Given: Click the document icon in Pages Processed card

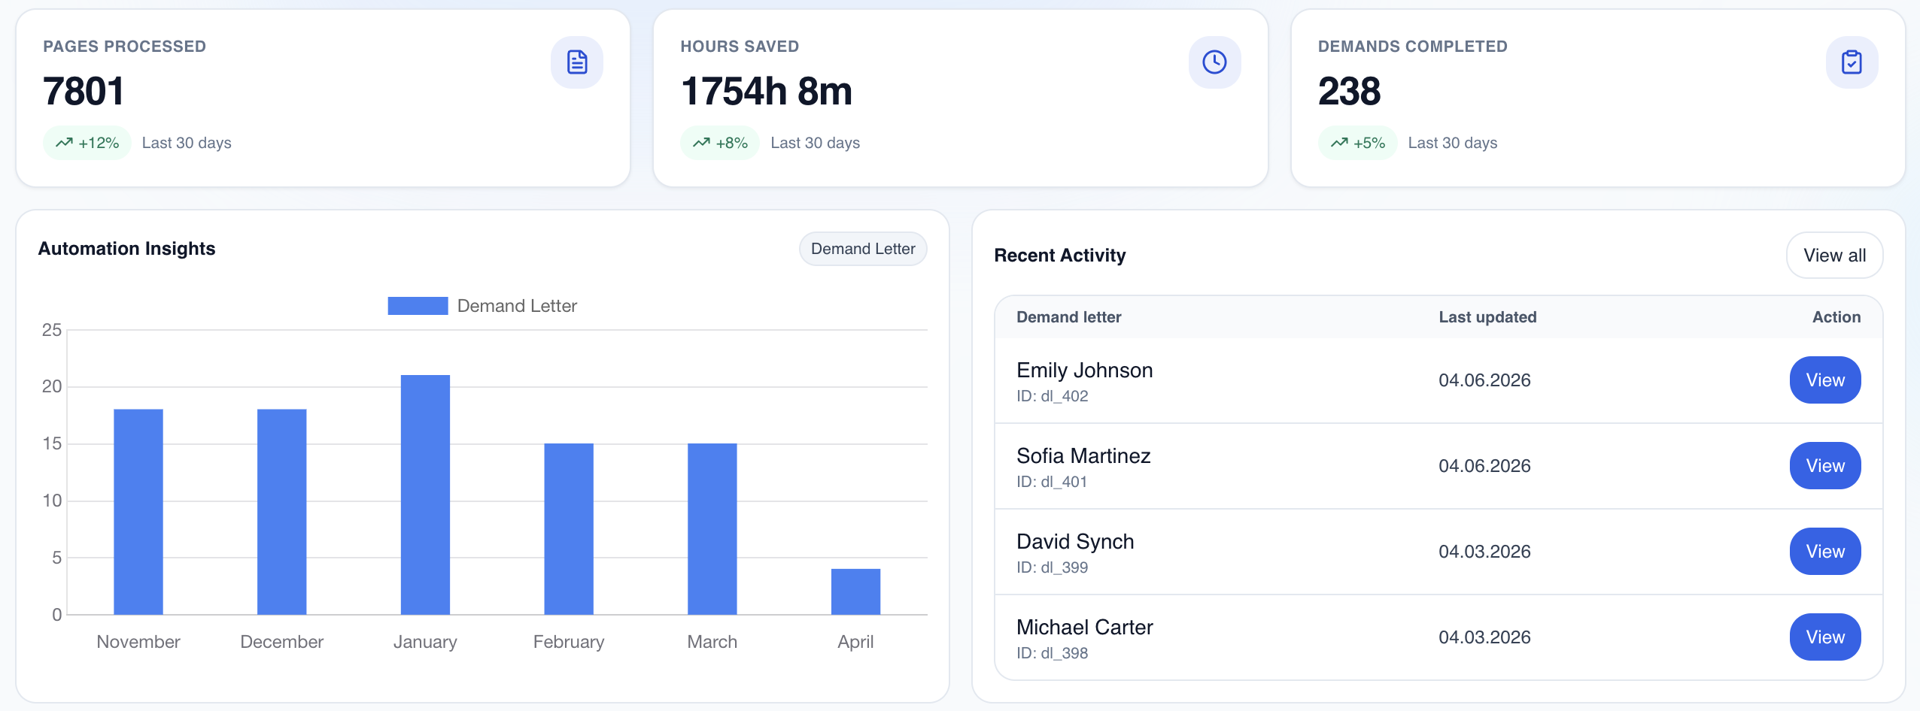Looking at the screenshot, I should 576,62.
